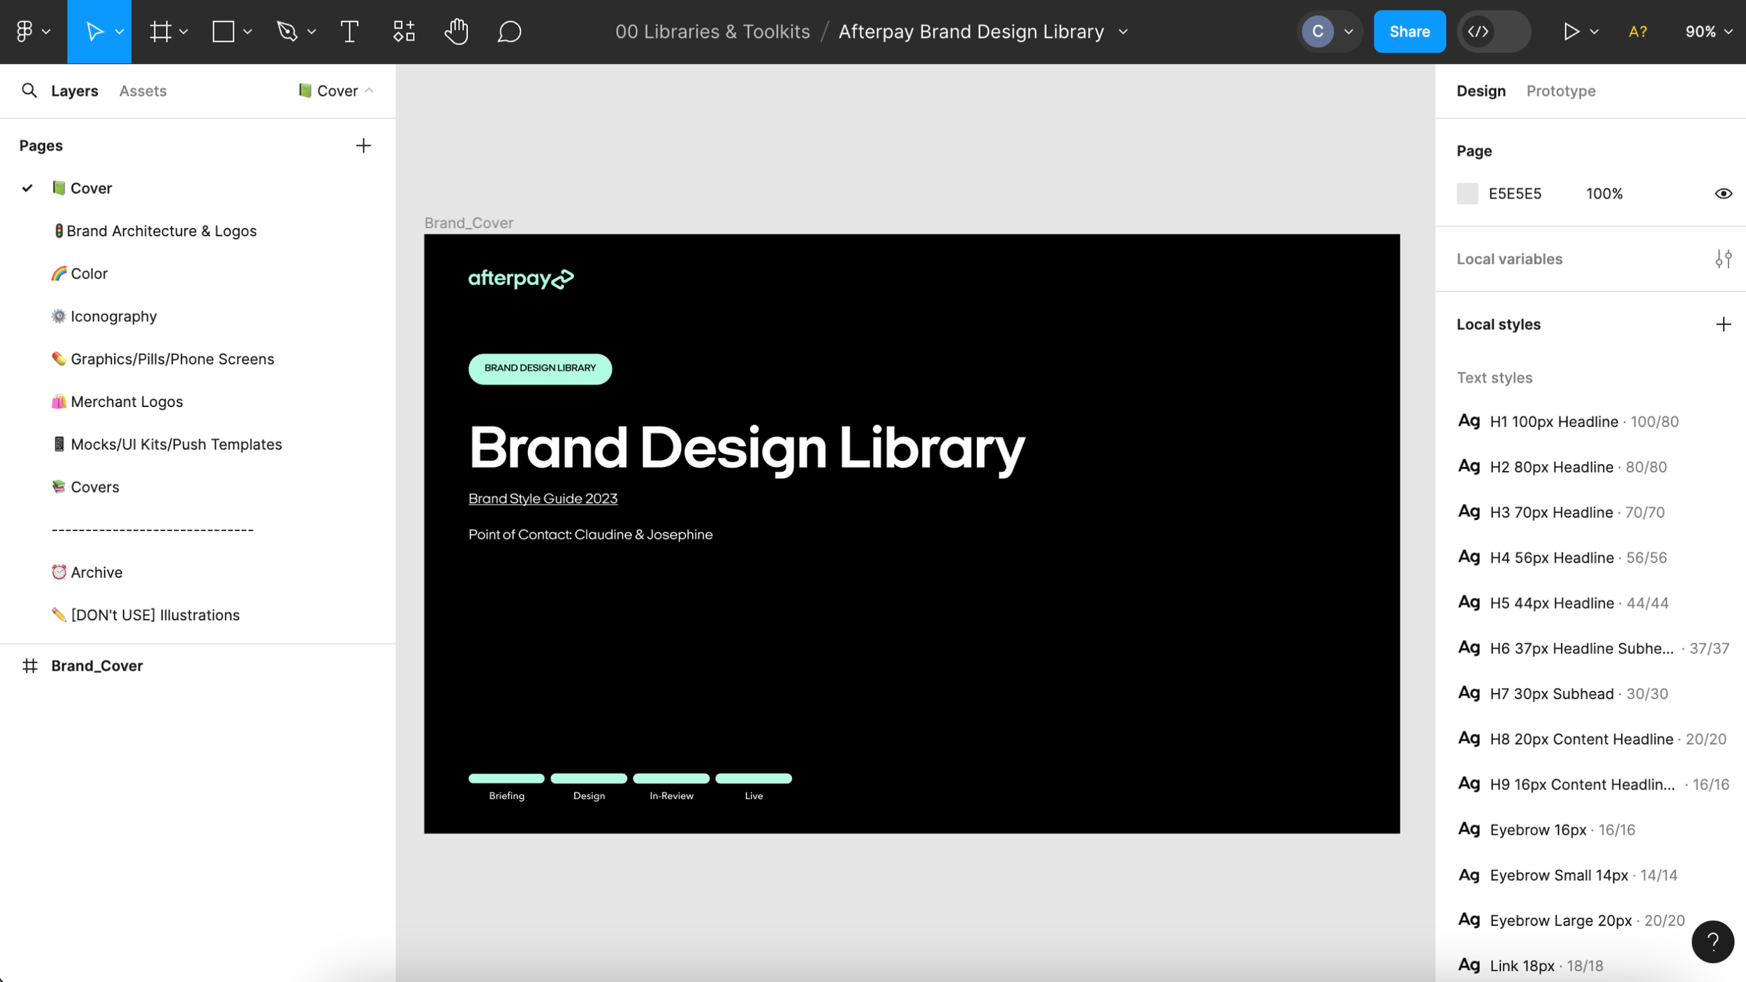This screenshot has width=1746, height=982.
Task: Click the Present play icon
Action: 1571,31
